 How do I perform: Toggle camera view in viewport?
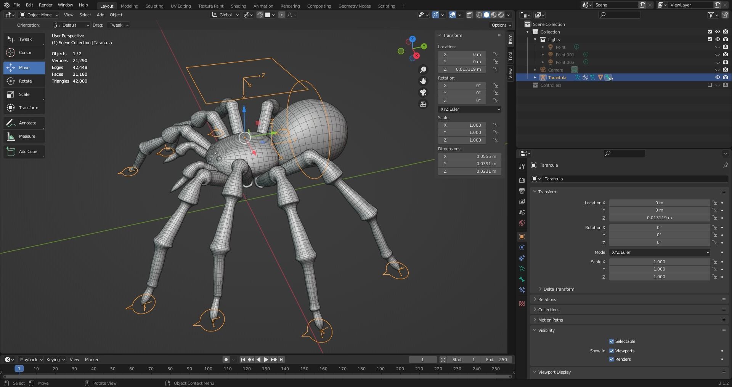click(423, 92)
